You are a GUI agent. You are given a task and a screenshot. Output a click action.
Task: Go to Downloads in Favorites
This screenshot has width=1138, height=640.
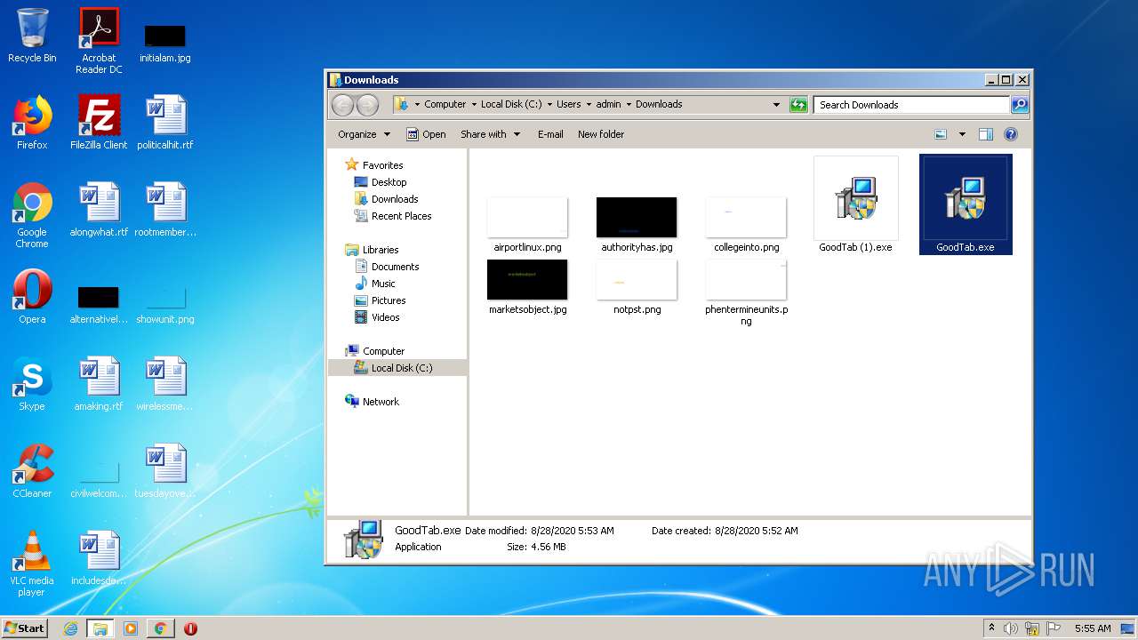pos(395,199)
